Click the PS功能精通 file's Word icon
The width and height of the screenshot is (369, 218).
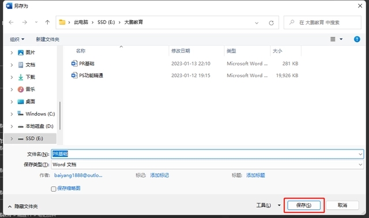tap(74, 75)
